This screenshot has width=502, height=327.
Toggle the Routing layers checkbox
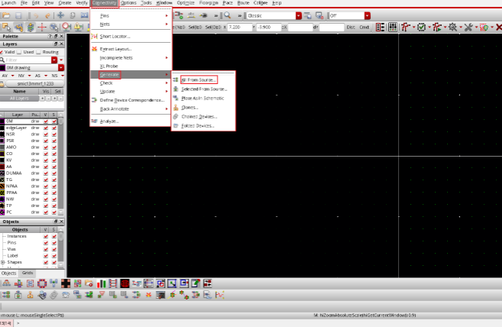point(40,51)
